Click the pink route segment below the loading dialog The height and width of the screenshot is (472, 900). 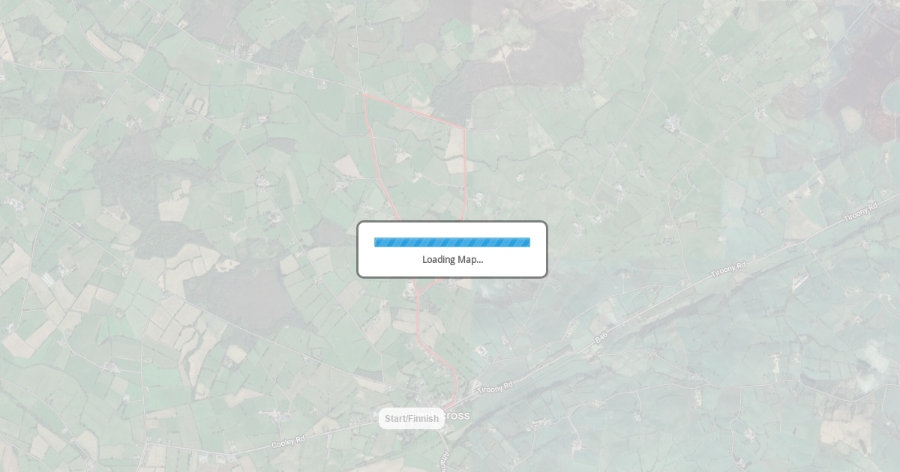(418, 315)
